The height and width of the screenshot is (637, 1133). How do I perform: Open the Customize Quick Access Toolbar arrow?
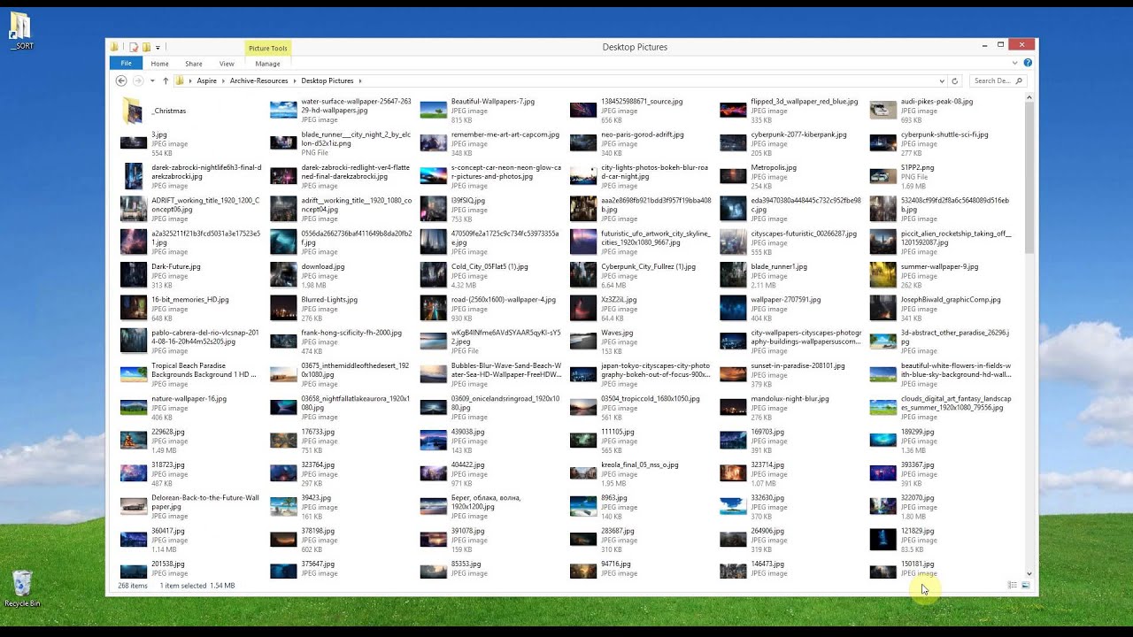click(x=158, y=46)
